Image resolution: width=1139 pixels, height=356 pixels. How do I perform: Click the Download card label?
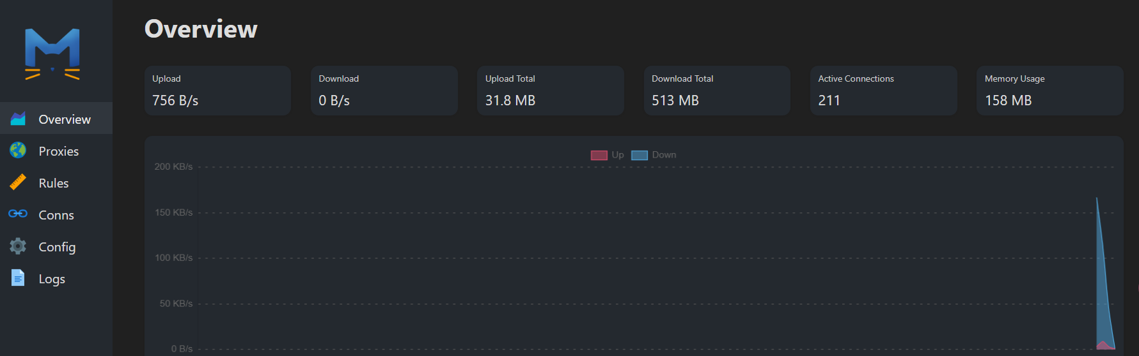(x=339, y=78)
